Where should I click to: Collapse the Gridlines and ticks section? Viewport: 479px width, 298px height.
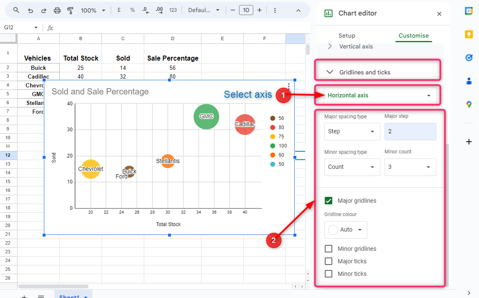pyautogui.click(x=330, y=72)
